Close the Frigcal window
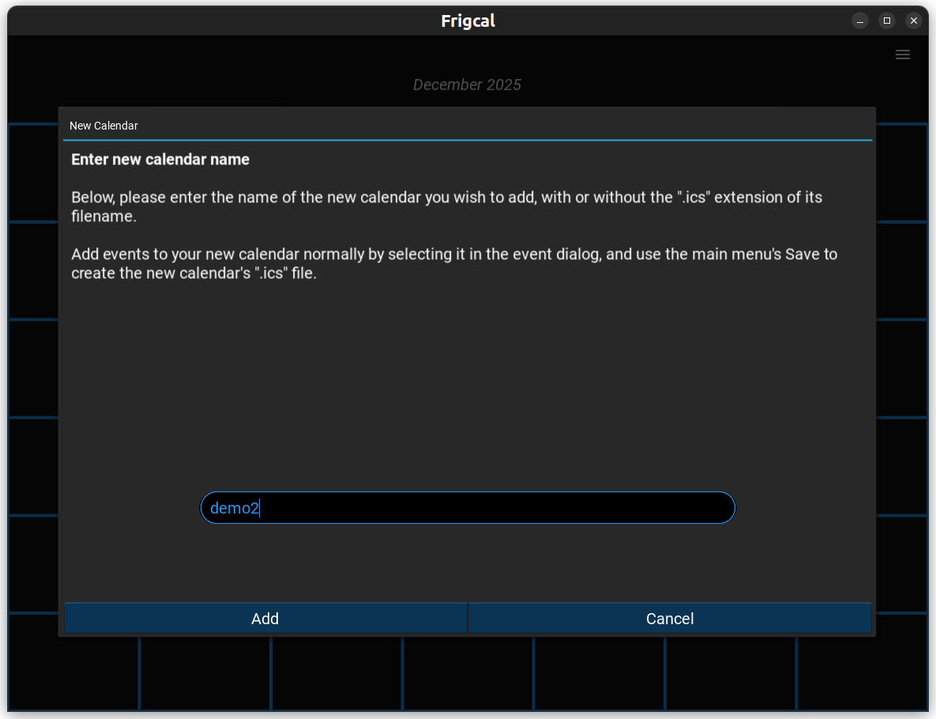Image resolution: width=936 pixels, height=719 pixels. coord(914,21)
